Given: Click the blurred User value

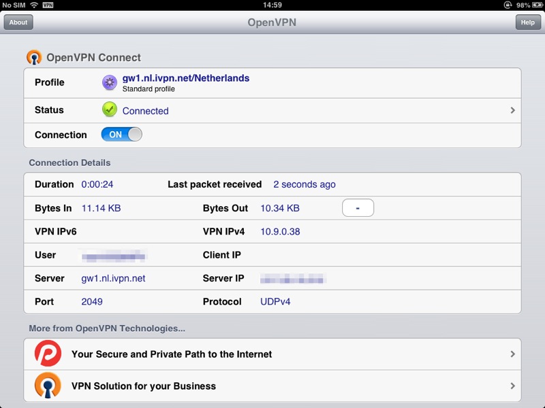Looking at the screenshot, I should click(113, 256).
